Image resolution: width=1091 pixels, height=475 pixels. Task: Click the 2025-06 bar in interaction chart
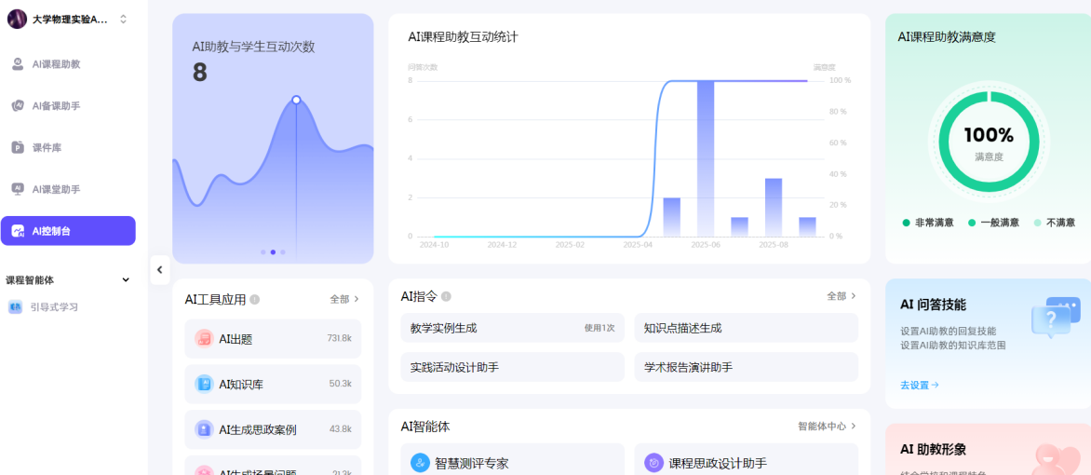tap(705, 158)
